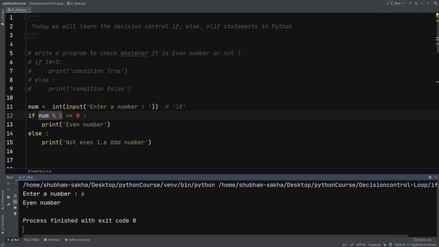Click the 'else :' statement on line 14
This screenshot has width=439, height=247.
38,134
